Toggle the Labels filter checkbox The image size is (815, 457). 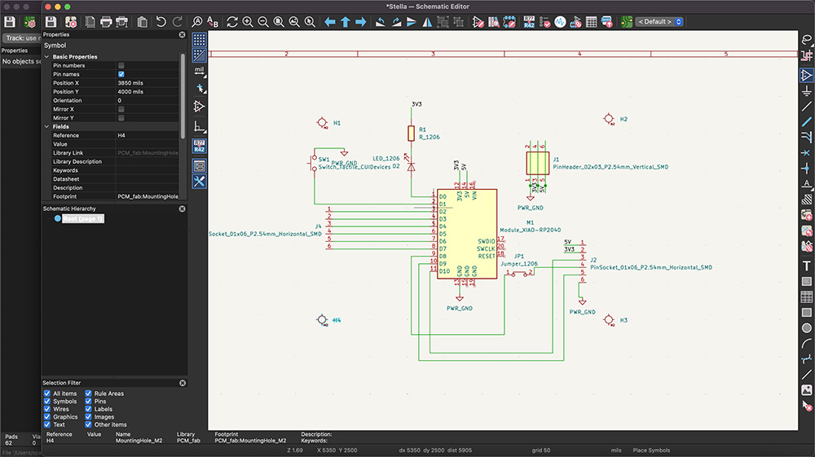(x=88, y=409)
